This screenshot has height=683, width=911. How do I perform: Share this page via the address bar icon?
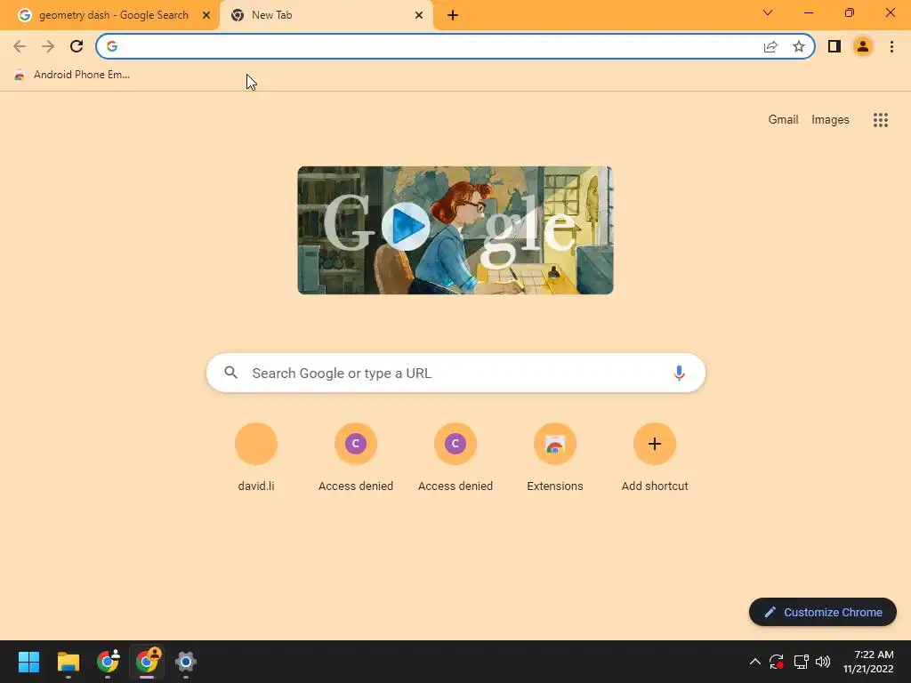tap(770, 46)
